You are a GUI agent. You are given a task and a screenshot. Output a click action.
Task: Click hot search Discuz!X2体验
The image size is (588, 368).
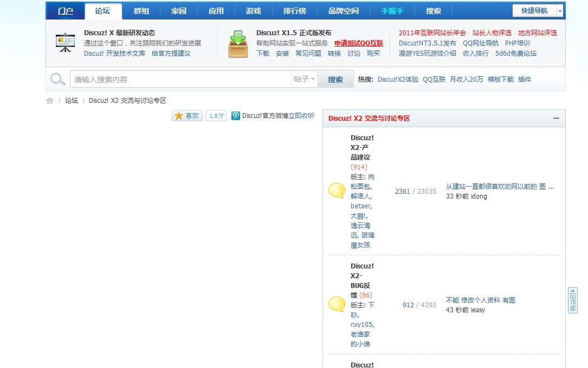[398, 80]
